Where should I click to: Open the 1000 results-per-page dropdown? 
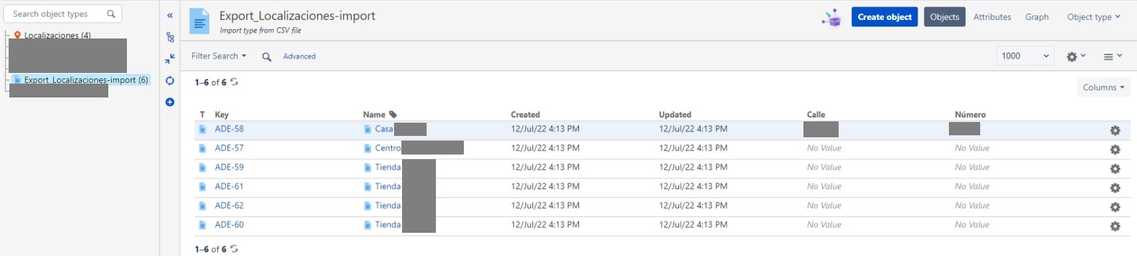1025,56
